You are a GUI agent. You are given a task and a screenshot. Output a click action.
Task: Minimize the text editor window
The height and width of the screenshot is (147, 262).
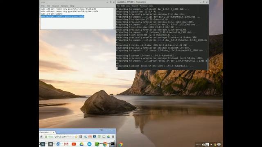coord(107,2)
